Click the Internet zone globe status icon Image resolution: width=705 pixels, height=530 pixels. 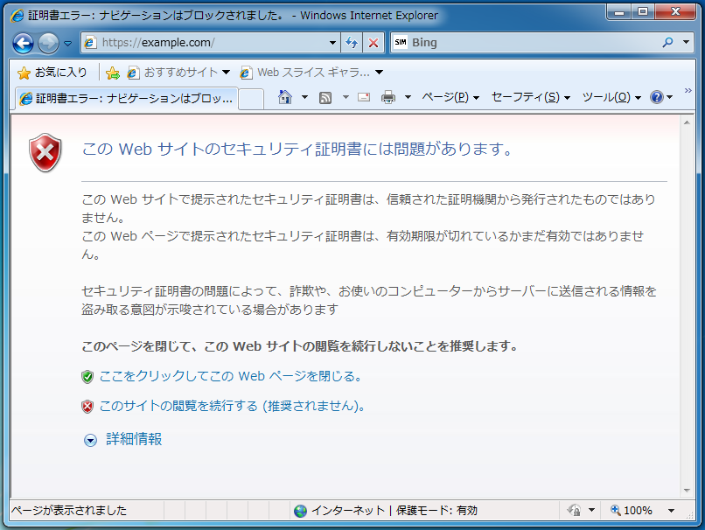300,511
